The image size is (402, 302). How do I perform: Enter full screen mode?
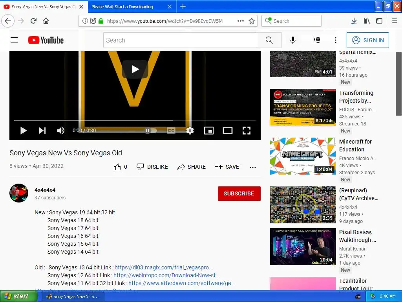coord(247,131)
